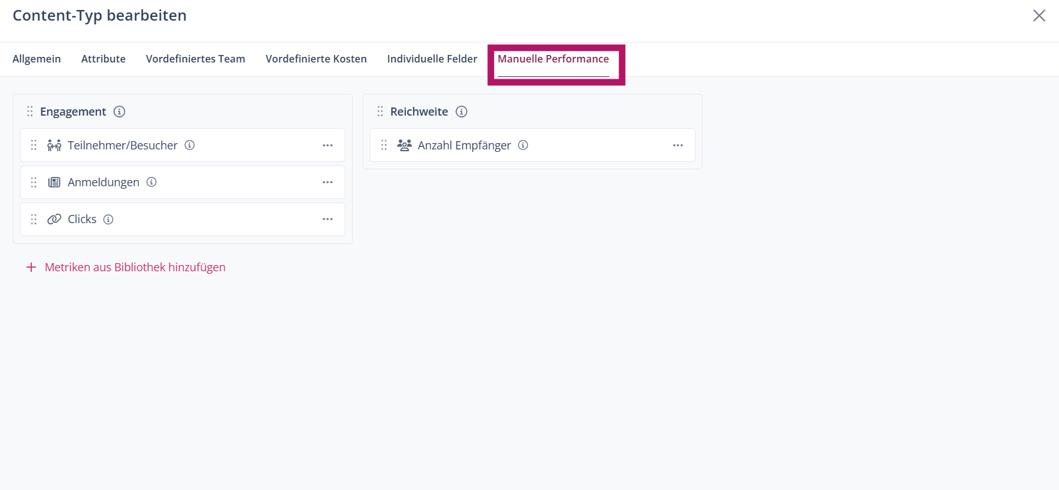The height and width of the screenshot is (490, 1059).
Task: Click the drag handle of Reichweite group
Action: 380,112
